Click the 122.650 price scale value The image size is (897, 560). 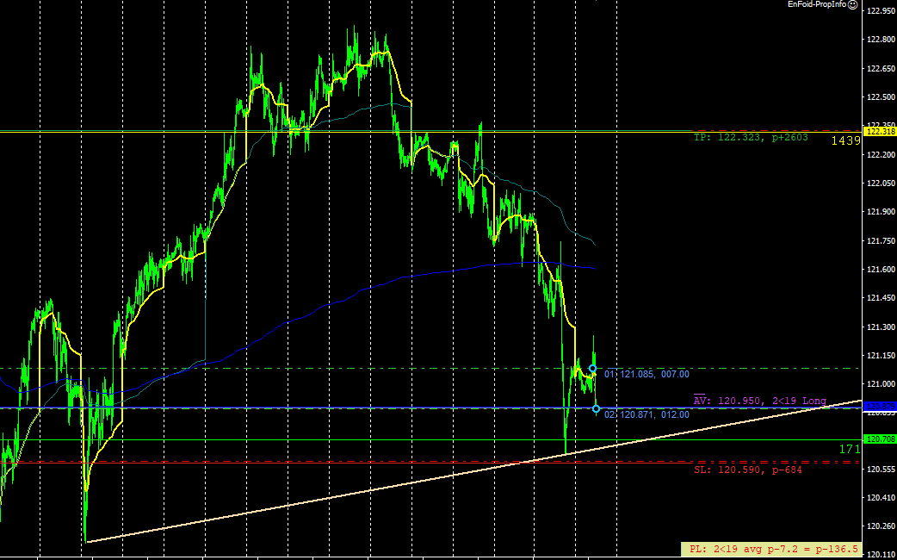click(x=882, y=68)
